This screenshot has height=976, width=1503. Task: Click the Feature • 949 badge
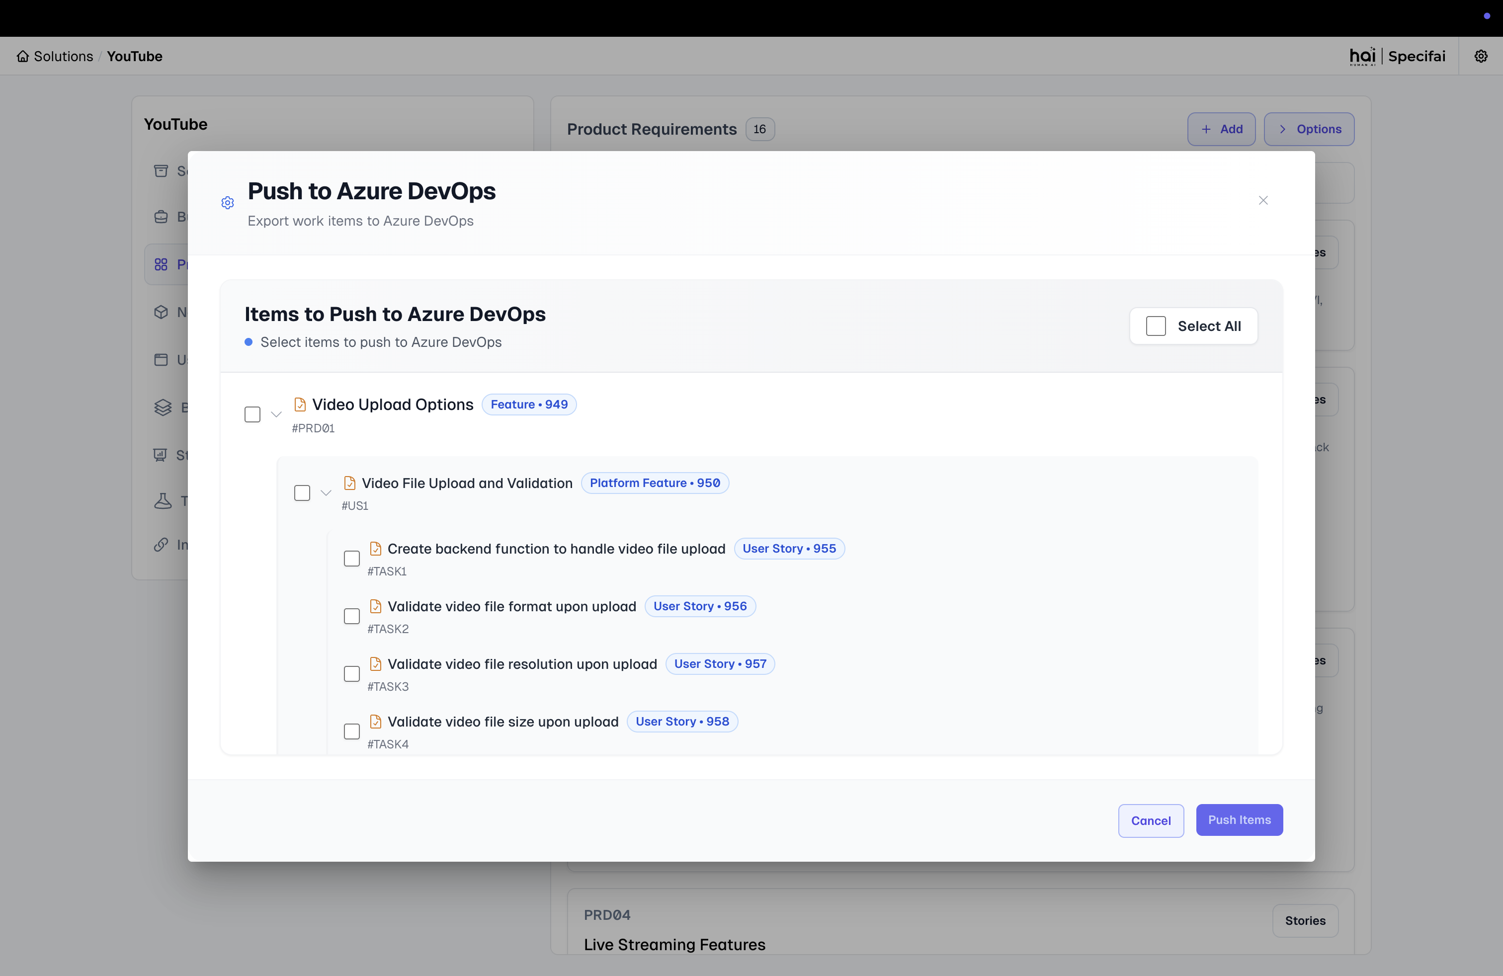tap(529, 404)
